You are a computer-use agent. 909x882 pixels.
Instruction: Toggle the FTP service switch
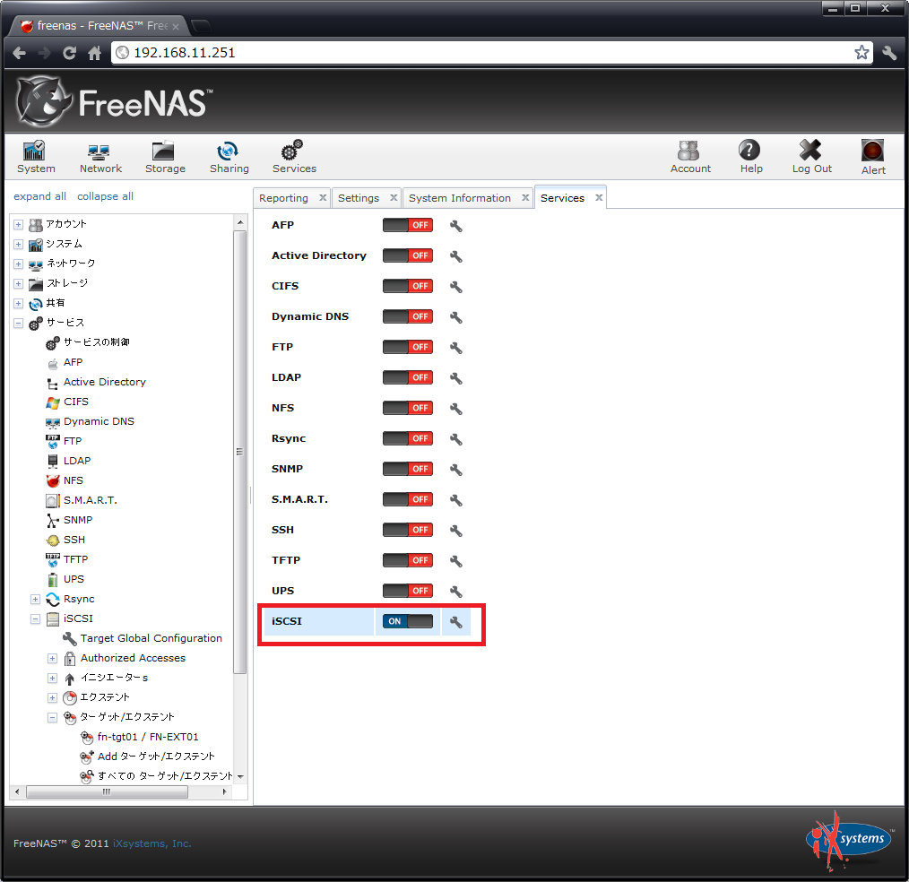pos(408,347)
